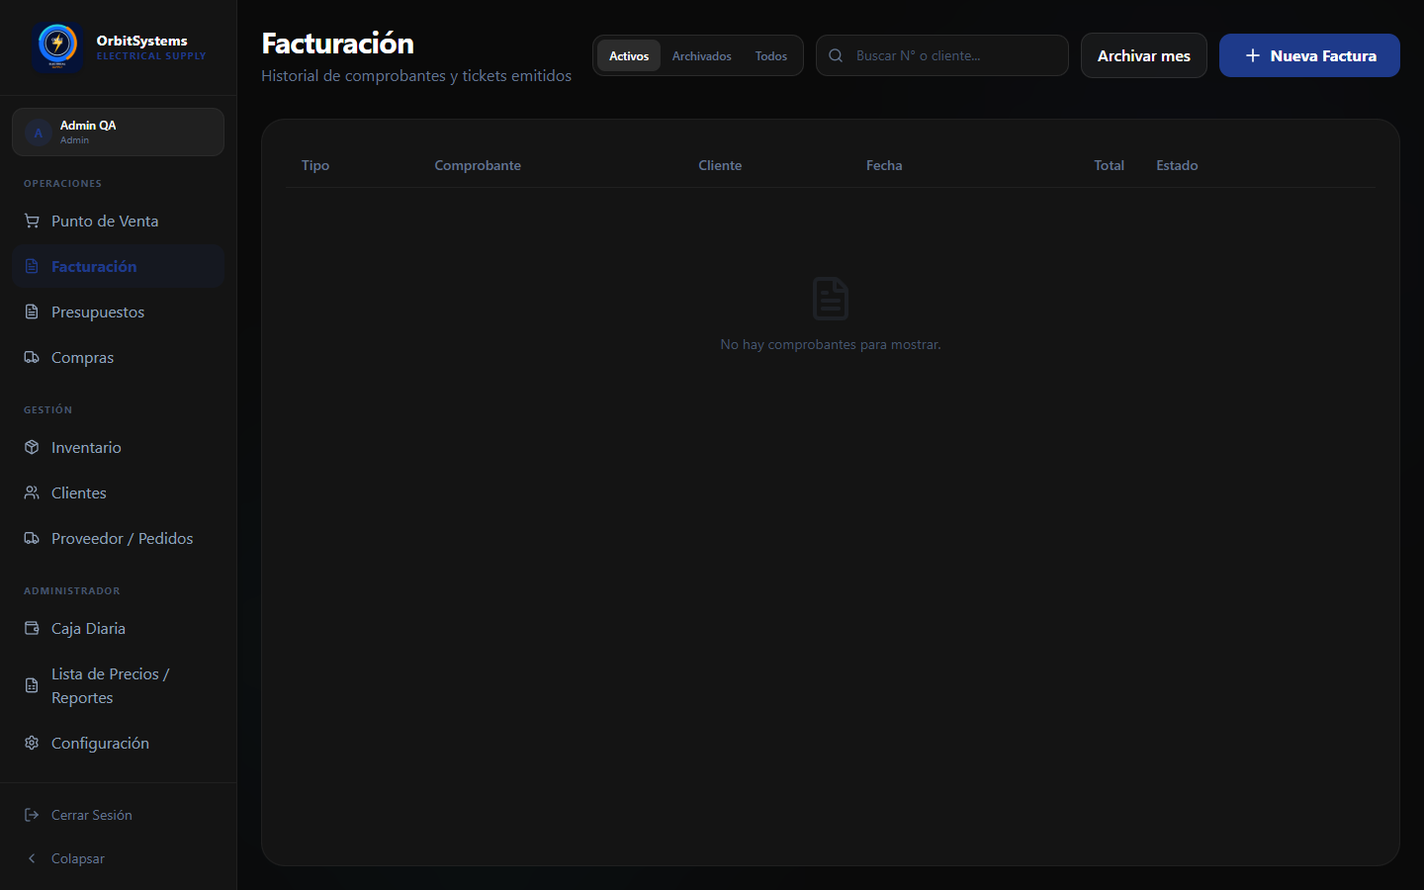Create a Nueva Factura
The width and height of the screenshot is (1424, 890).
1309,55
